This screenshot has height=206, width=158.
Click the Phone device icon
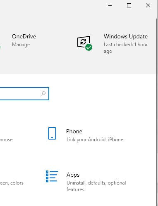(52, 133)
